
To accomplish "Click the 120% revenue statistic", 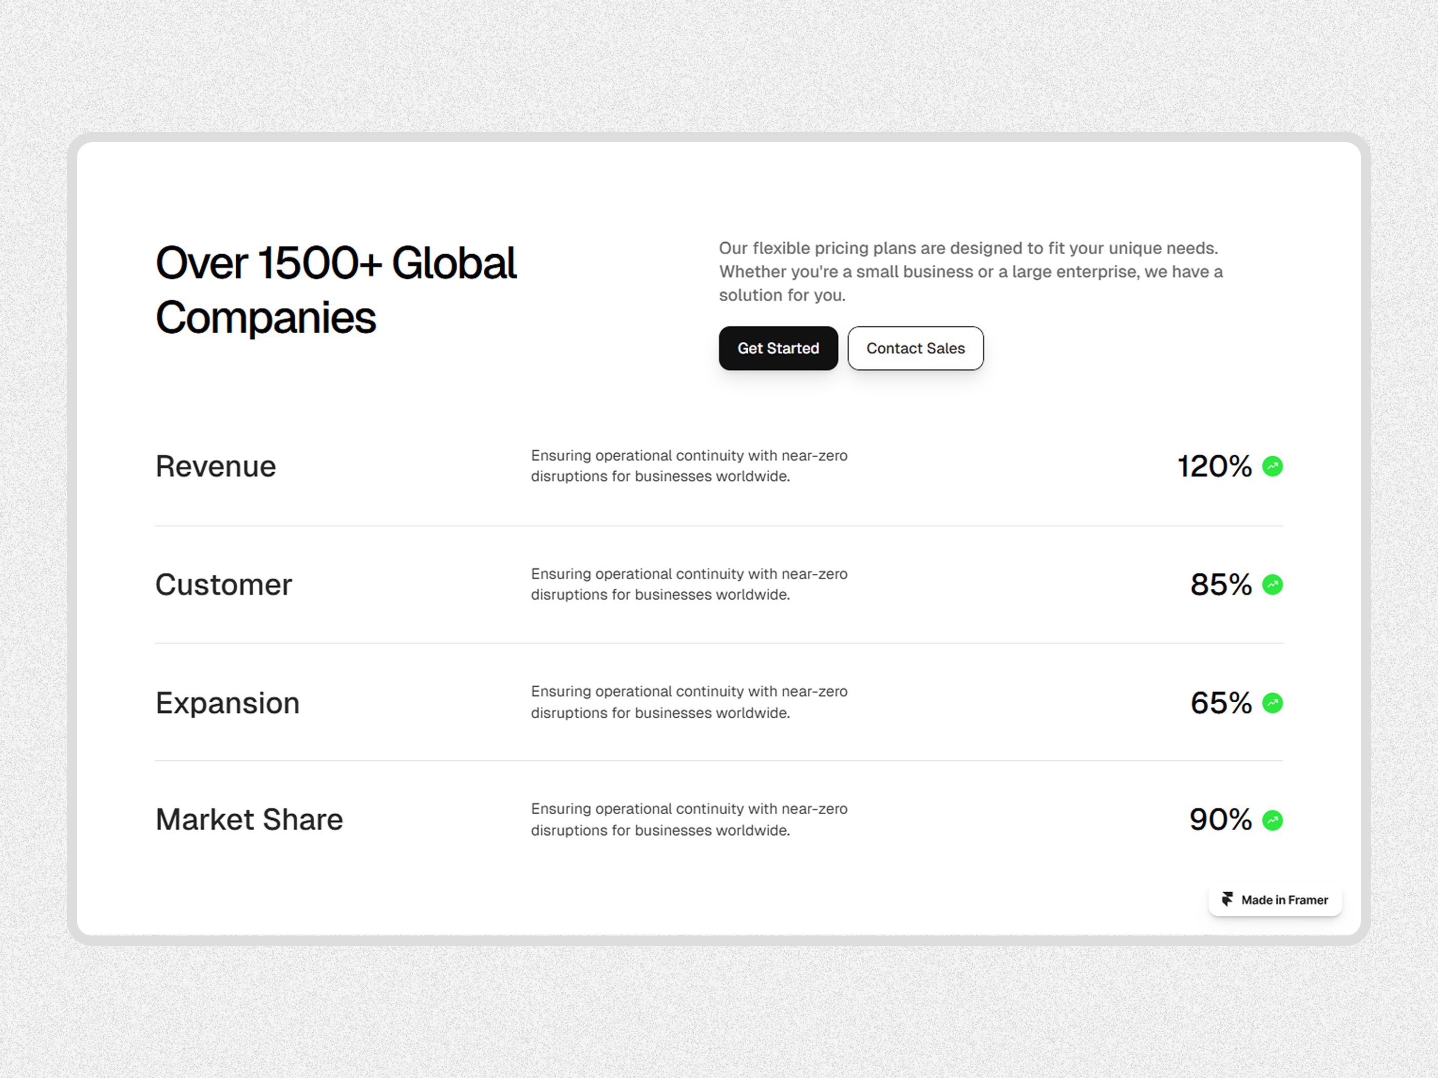I will 1214,467.
